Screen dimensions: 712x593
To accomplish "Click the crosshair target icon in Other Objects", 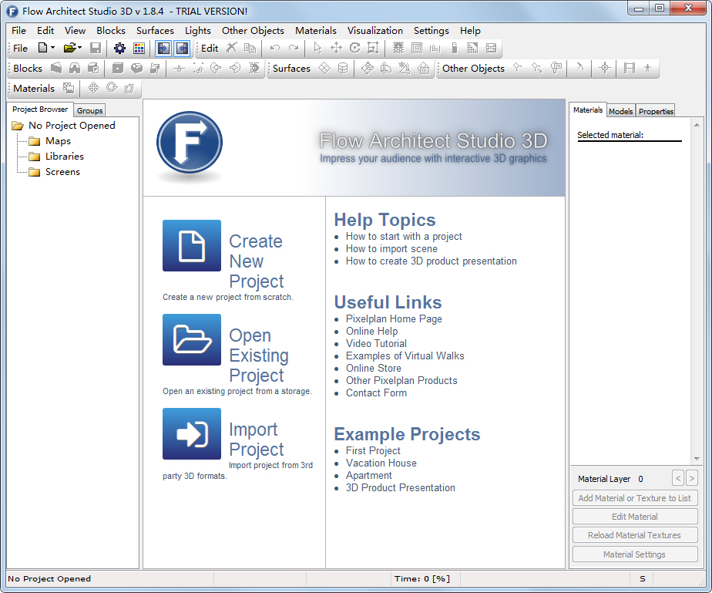I will pyautogui.click(x=604, y=68).
